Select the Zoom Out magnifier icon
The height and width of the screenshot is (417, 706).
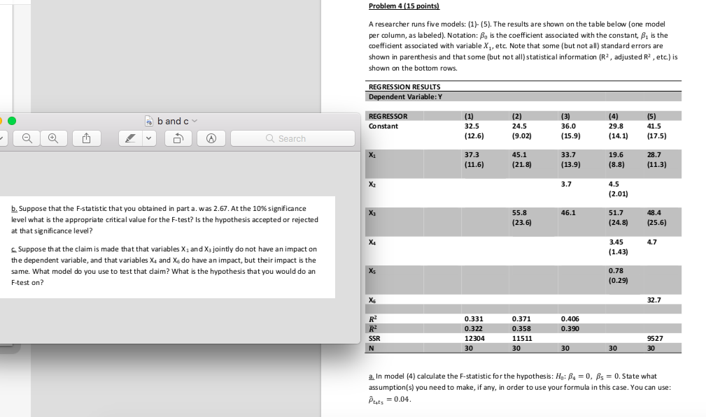pyautogui.click(x=27, y=138)
